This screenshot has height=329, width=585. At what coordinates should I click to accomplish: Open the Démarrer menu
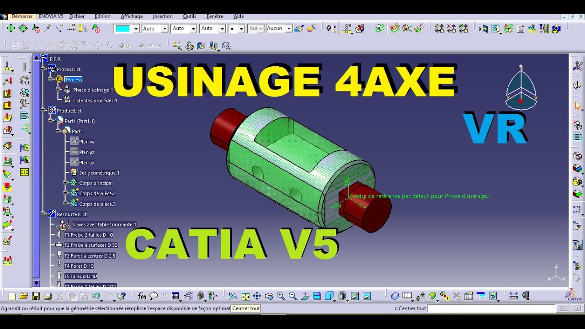click(x=22, y=16)
